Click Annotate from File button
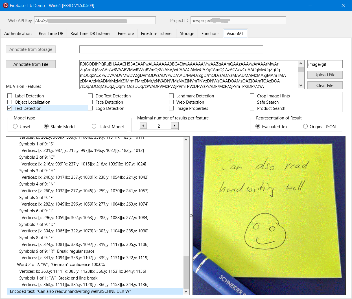 31,64
